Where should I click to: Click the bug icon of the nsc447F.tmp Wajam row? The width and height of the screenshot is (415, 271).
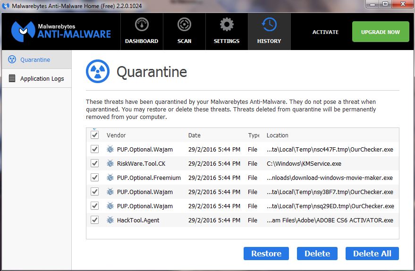[110, 149]
